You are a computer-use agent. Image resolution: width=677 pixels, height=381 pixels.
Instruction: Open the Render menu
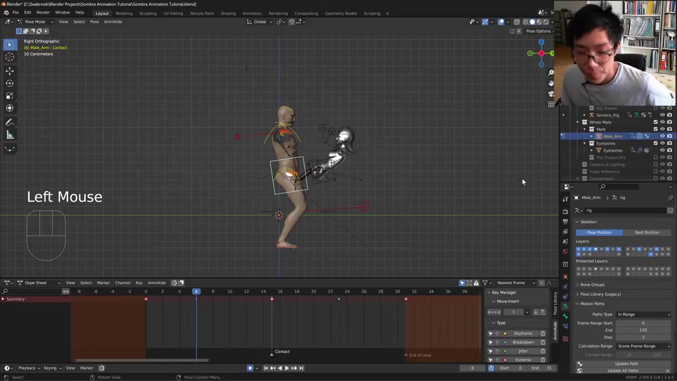tap(43, 13)
